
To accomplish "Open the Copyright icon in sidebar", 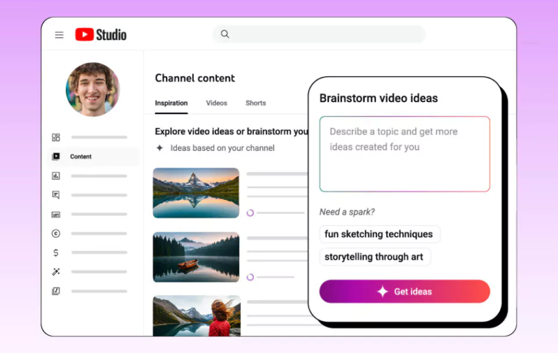I will pyautogui.click(x=56, y=234).
